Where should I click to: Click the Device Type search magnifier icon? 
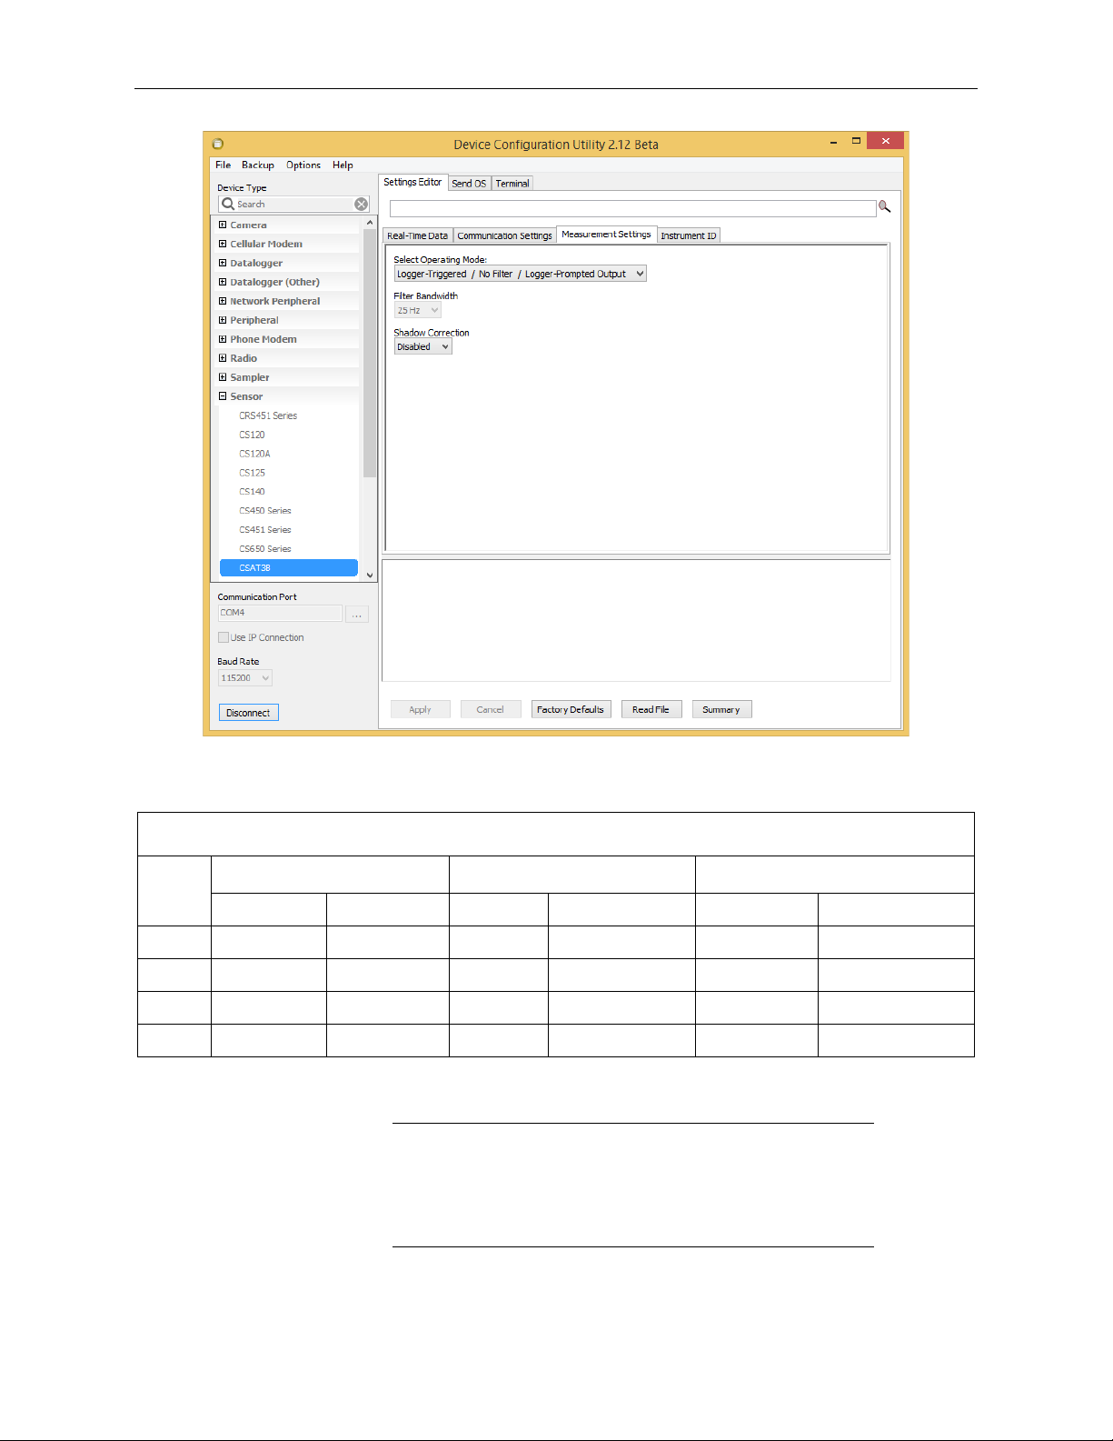(228, 204)
